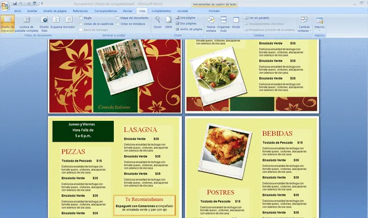Open the Revisar tab
The height and width of the screenshot is (218, 368).
(x=127, y=11)
